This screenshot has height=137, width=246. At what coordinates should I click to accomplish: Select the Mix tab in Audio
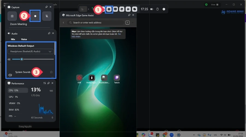pos(13,39)
